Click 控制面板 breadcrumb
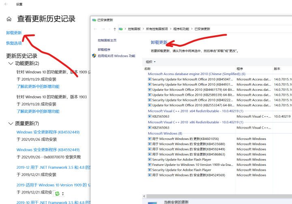The height and width of the screenshot is (204, 292). point(134,29)
